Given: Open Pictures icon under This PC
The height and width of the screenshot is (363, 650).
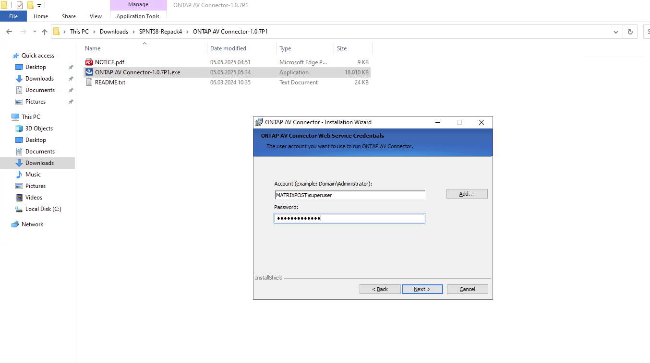Looking at the screenshot, I should [19, 186].
